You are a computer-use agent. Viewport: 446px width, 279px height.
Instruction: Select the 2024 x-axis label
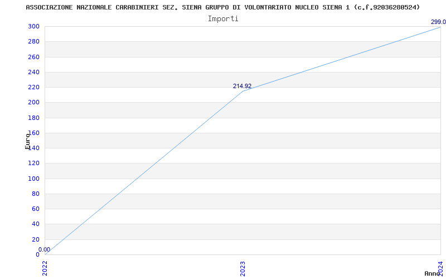pyautogui.click(x=440, y=268)
